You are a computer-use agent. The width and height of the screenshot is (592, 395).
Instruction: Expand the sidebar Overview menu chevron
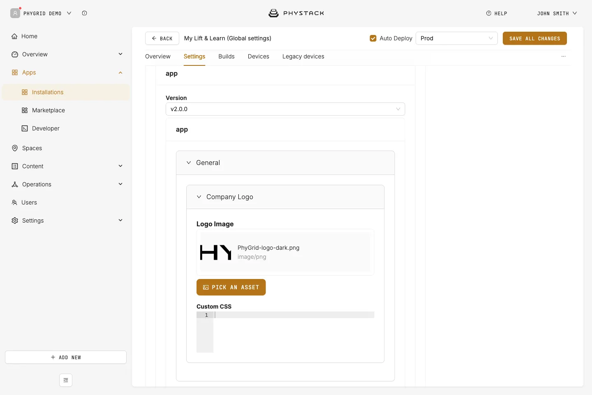[x=120, y=54]
